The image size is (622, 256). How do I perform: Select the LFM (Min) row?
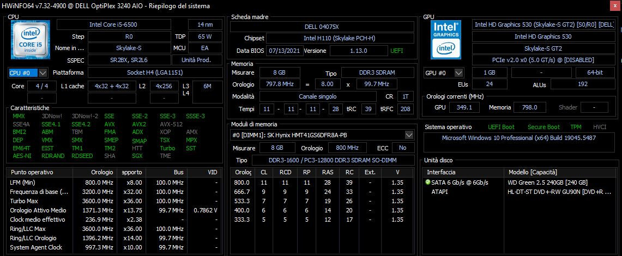pyautogui.click(x=114, y=182)
